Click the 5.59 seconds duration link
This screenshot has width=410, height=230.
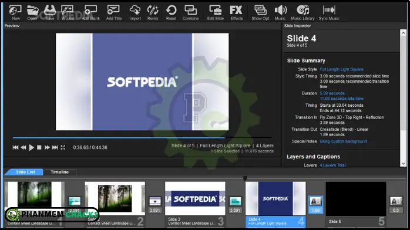332,93
